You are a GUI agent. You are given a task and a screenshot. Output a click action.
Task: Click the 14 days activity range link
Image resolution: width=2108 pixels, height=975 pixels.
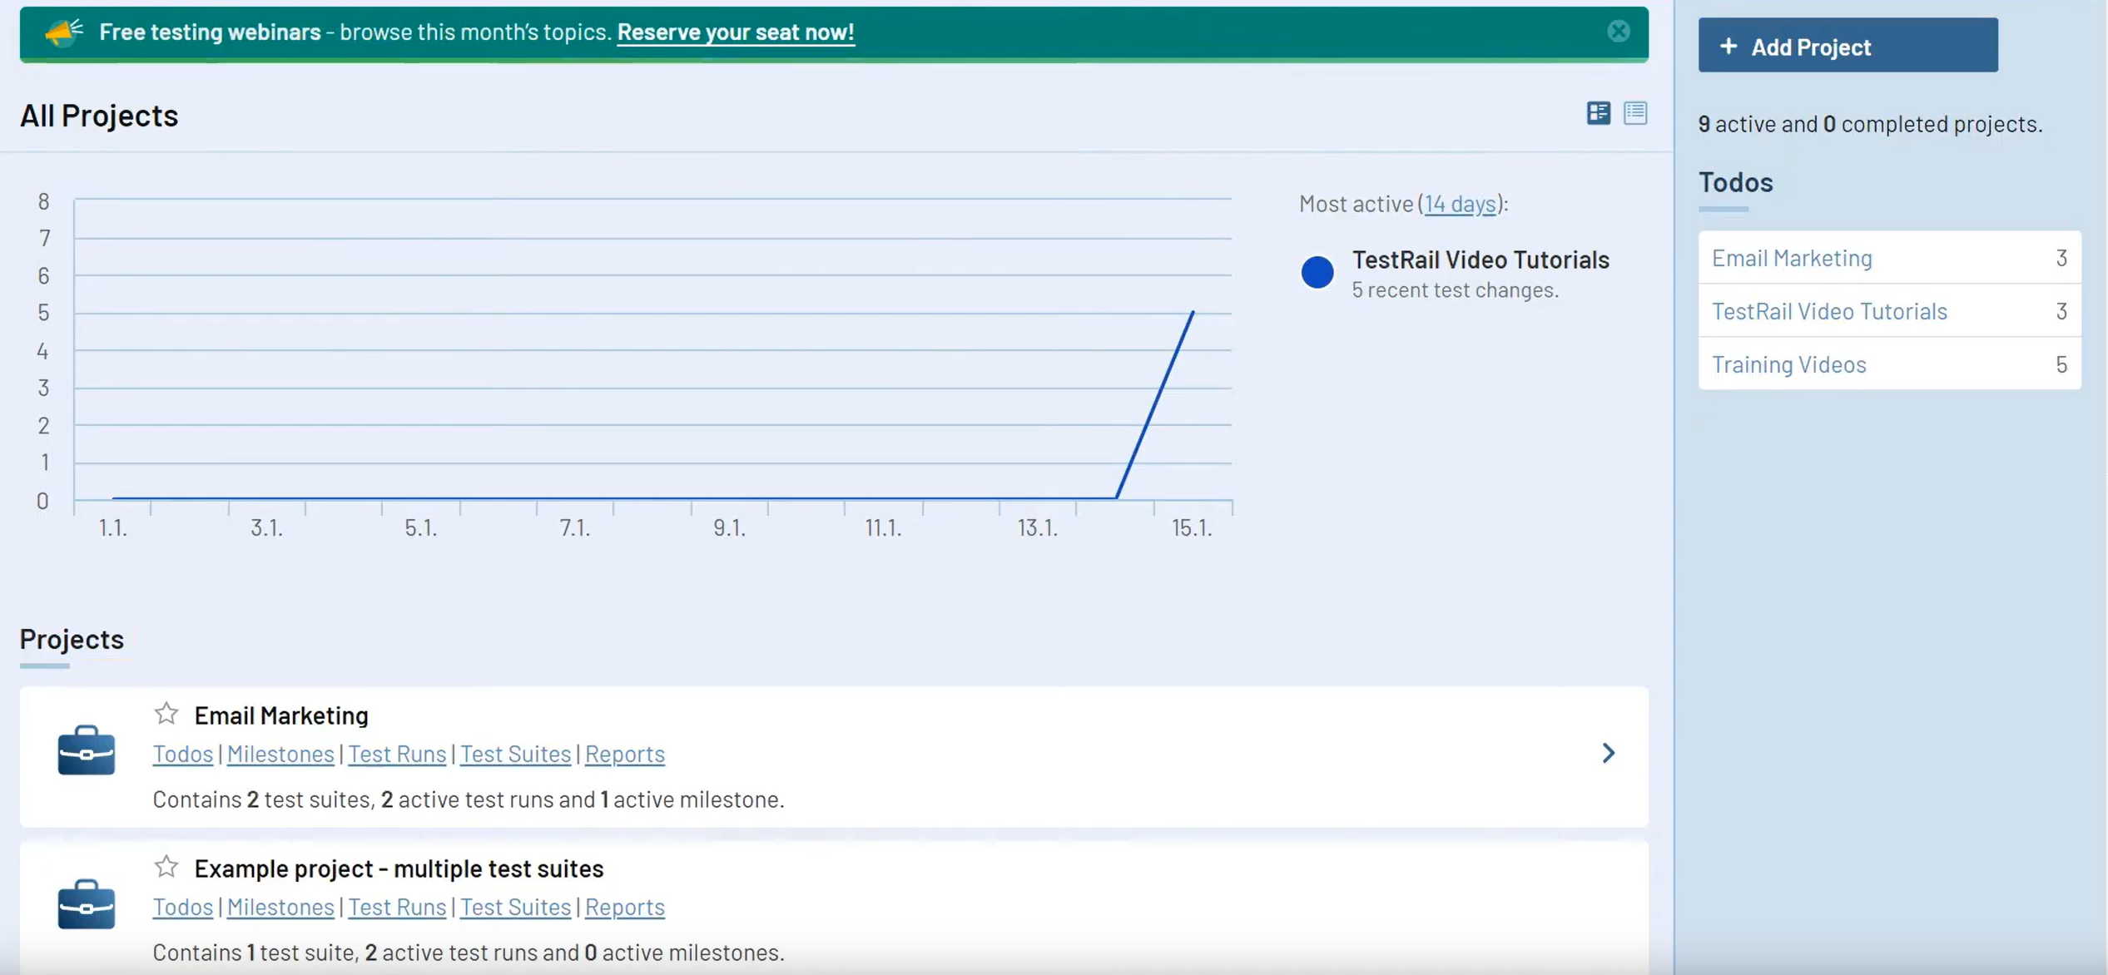pos(1460,204)
